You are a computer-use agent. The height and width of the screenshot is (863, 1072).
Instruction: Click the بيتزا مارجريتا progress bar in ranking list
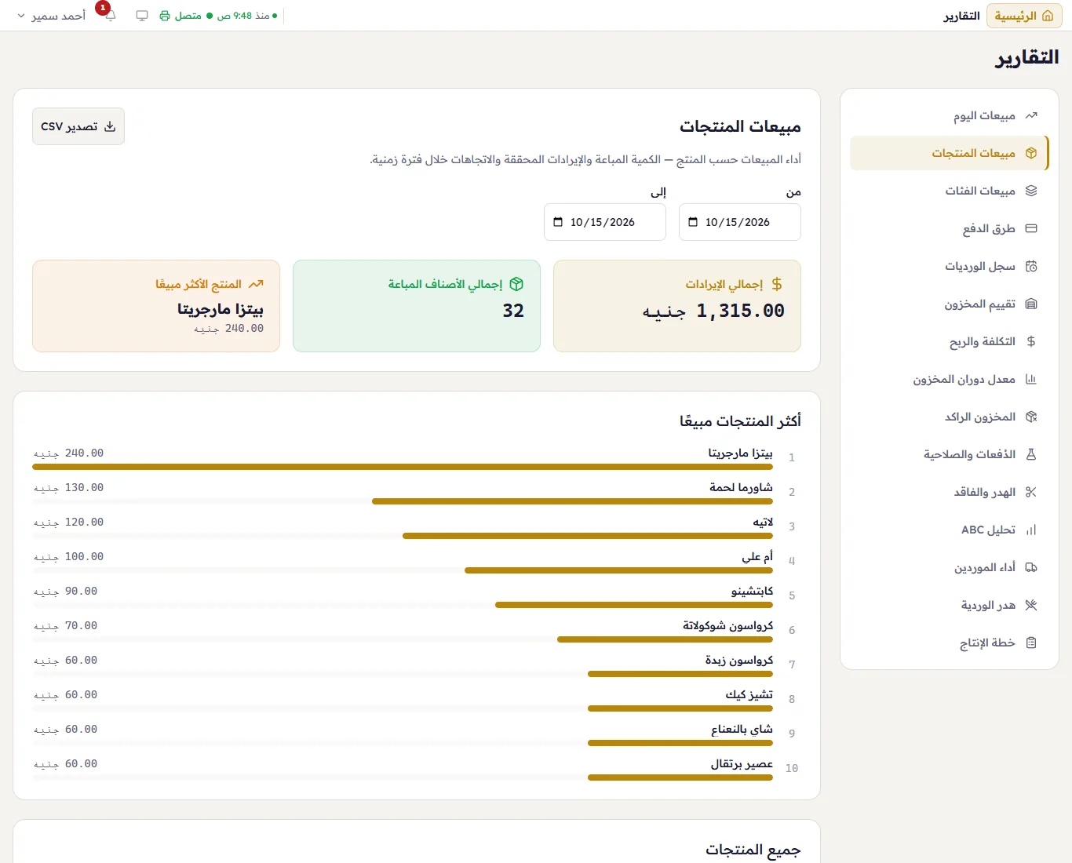[403, 467]
